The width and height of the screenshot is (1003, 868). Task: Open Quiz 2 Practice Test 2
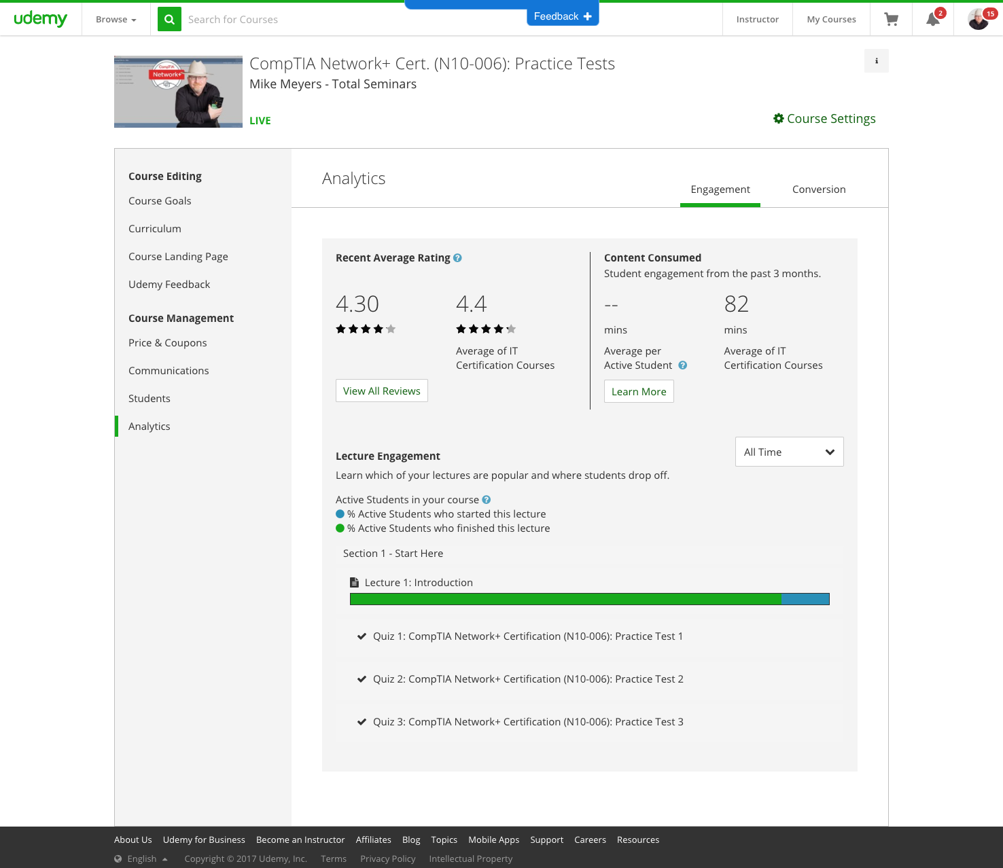528,679
